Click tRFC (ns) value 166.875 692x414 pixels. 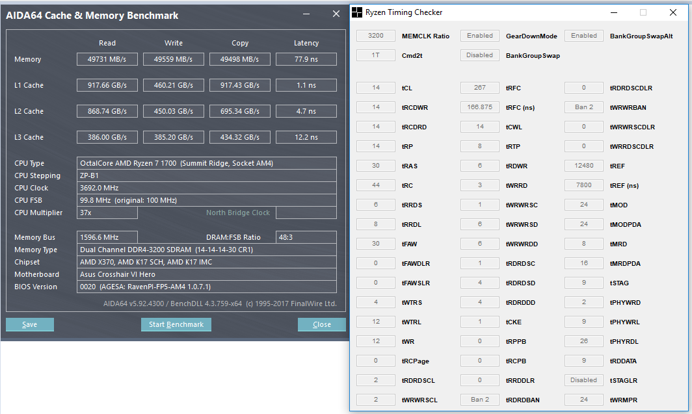[480, 107]
